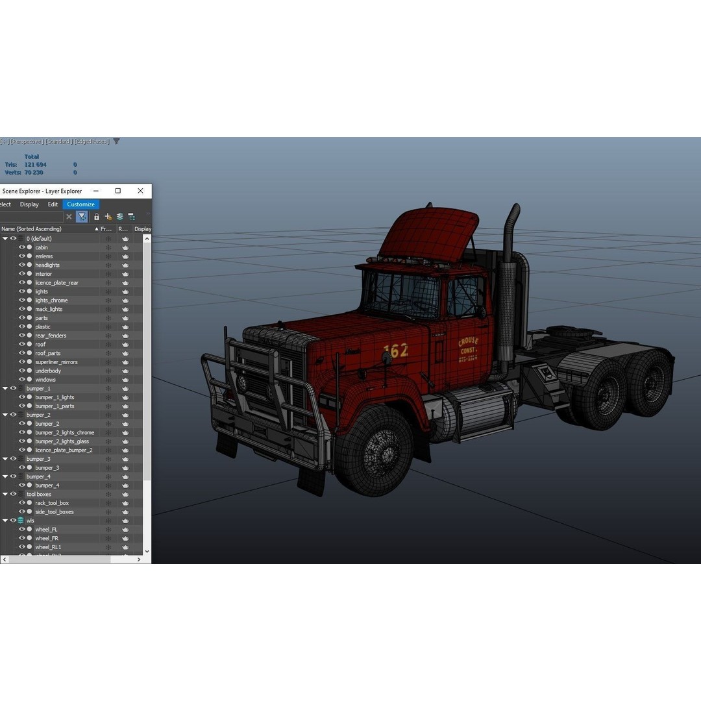Collapse the 0 (default) layer
Viewport: 701px width, 701px height.
pos(5,239)
